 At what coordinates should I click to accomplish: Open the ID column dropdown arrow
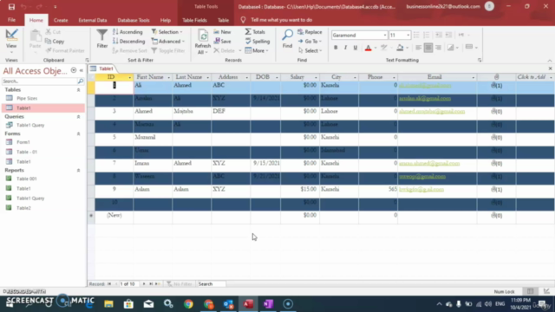[x=129, y=77]
